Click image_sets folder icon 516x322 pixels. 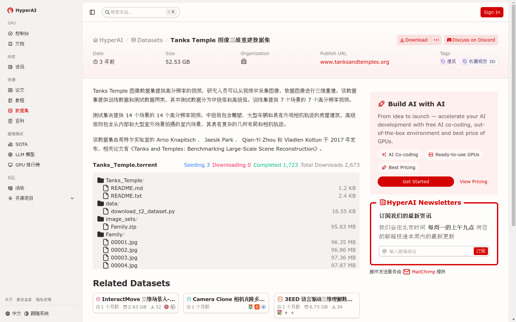[x=101, y=219]
